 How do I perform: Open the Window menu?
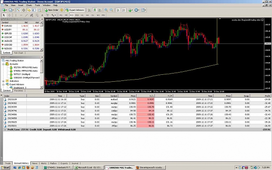(x=47, y=5)
